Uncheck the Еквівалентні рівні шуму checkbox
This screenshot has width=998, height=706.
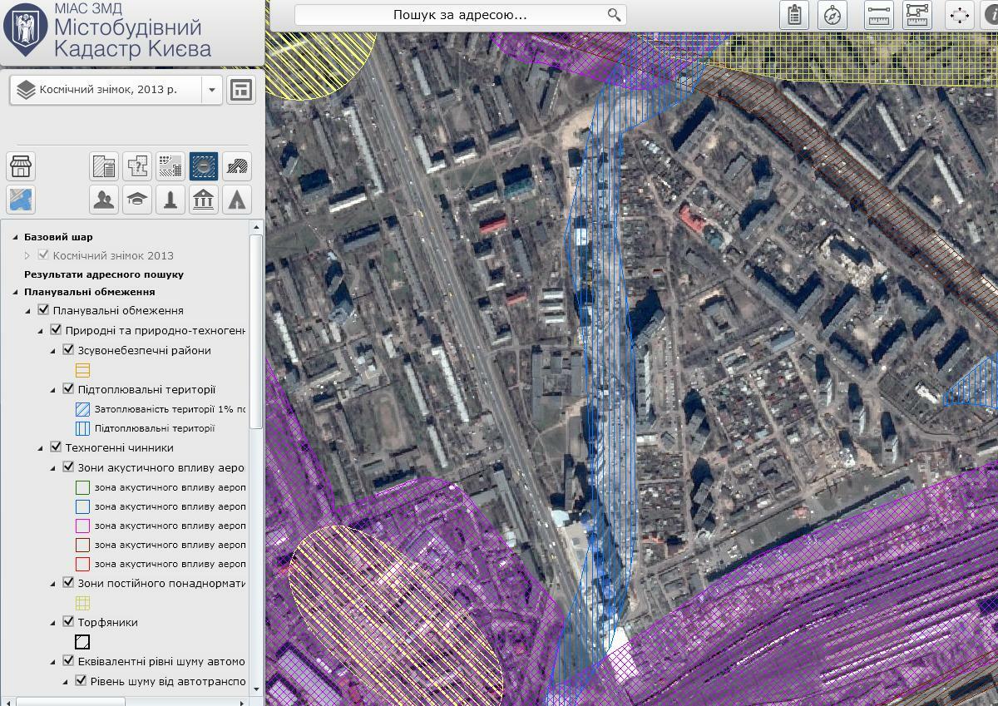point(69,660)
